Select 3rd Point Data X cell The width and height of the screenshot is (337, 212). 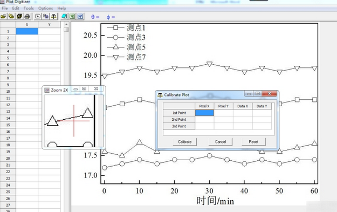pyautogui.click(x=243, y=126)
